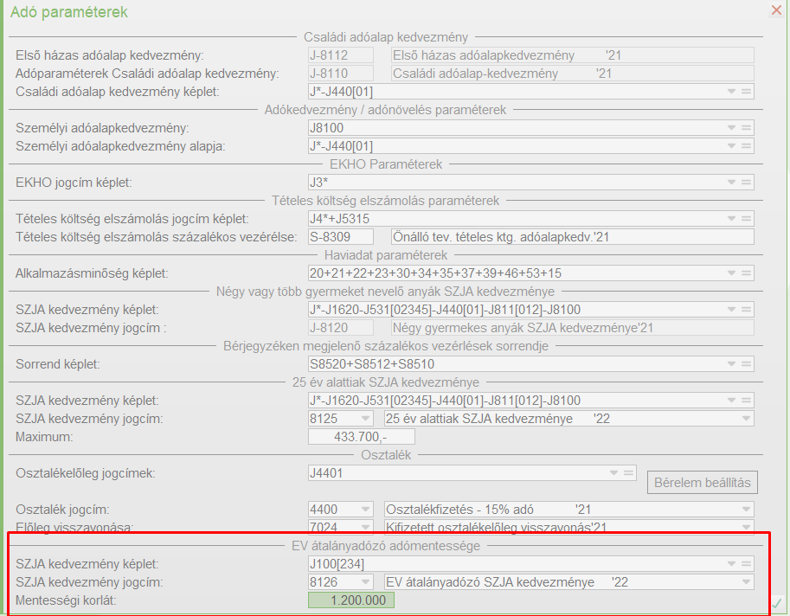Image resolution: width=790 pixels, height=616 pixels.
Task: Open Sorrend képlet dropdown arrow
Action: click(x=731, y=363)
